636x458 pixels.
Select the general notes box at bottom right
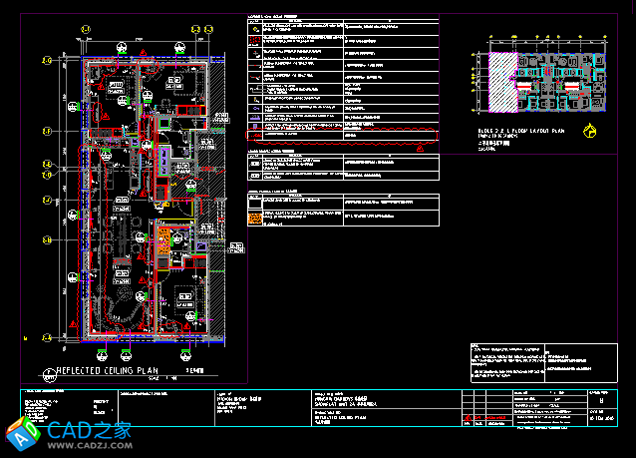536,361
